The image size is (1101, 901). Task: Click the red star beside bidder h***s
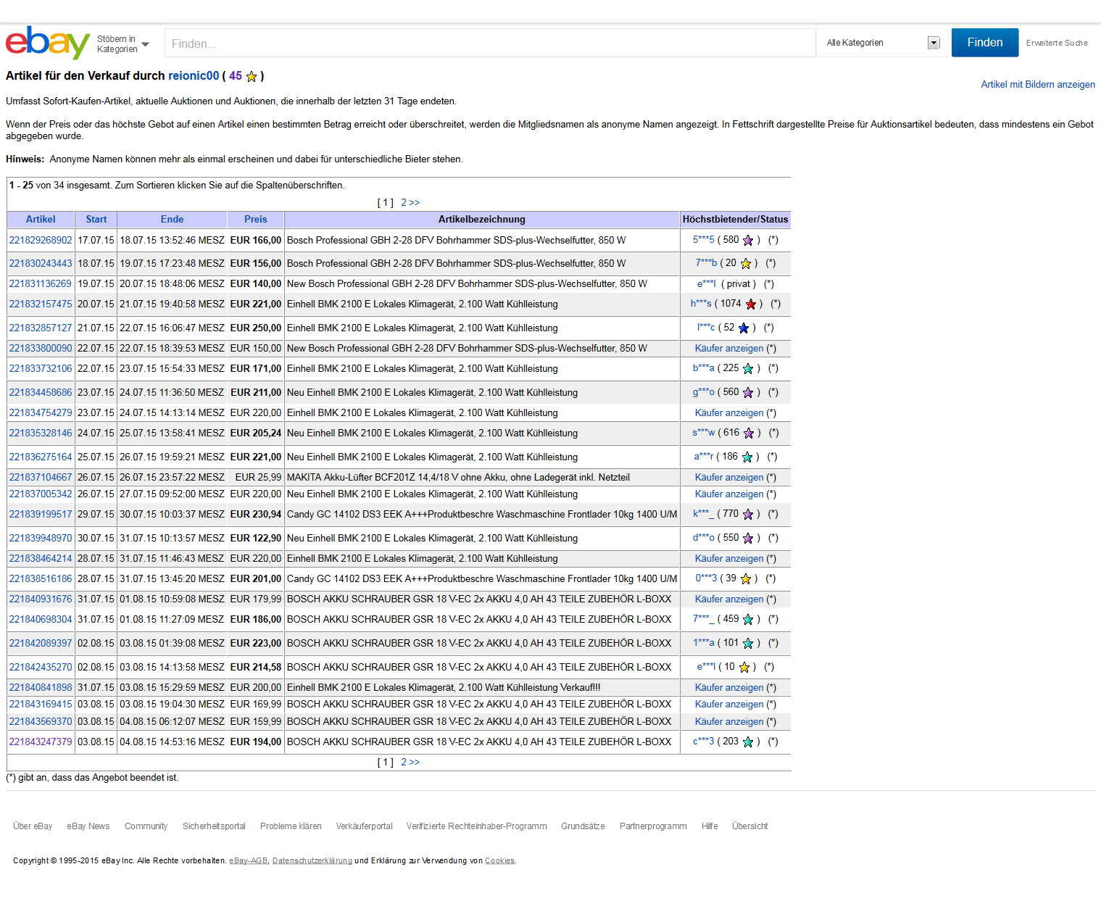point(751,304)
